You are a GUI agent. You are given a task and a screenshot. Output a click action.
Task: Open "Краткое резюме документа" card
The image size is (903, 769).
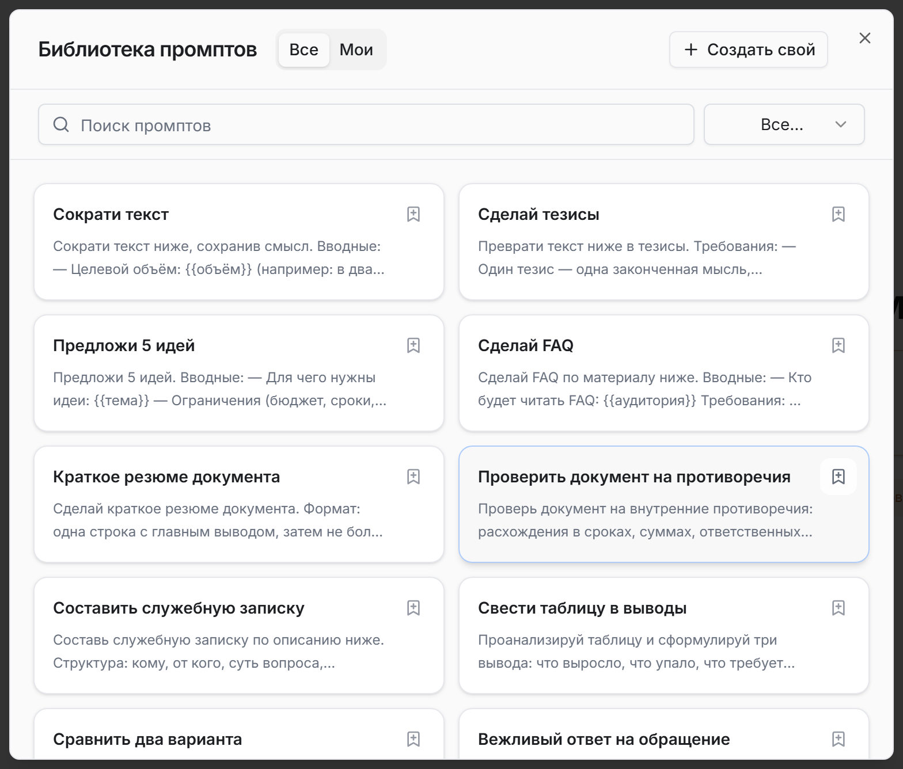[x=239, y=504]
